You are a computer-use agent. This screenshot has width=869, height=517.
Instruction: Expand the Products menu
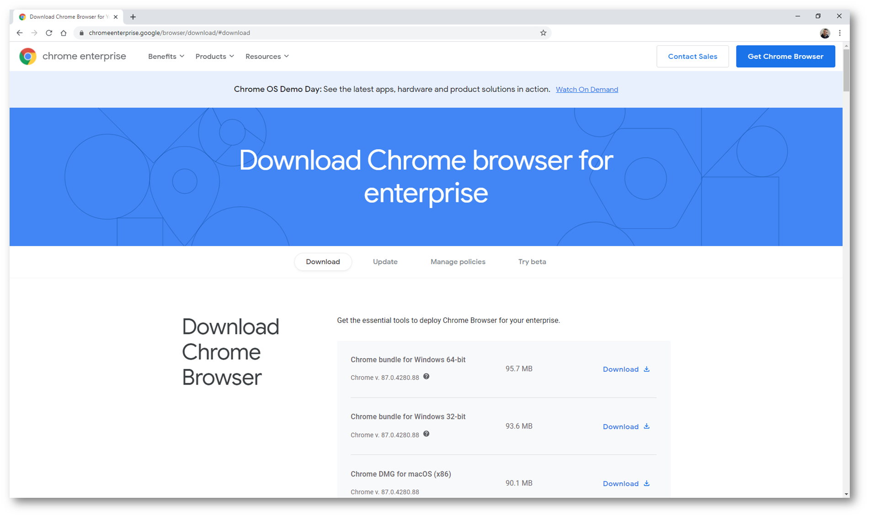click(x=215, y=56)
